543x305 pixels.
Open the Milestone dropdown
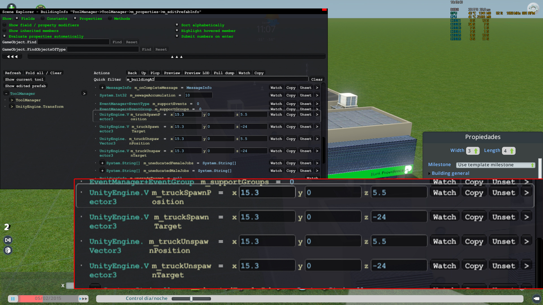pyautogui.click(x=496, y=165)
